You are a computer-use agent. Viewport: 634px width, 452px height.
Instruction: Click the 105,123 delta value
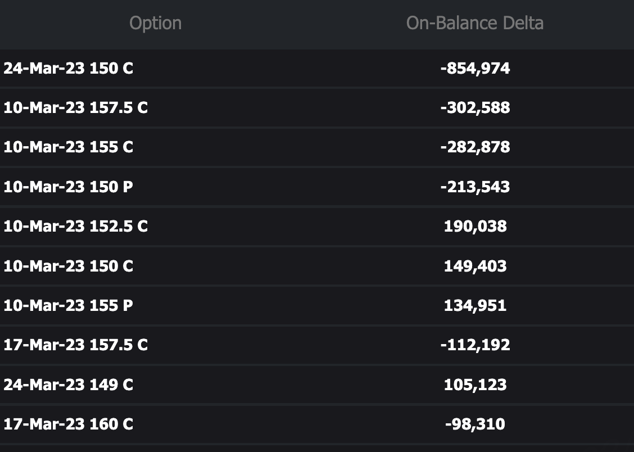[x=475, y=385]
